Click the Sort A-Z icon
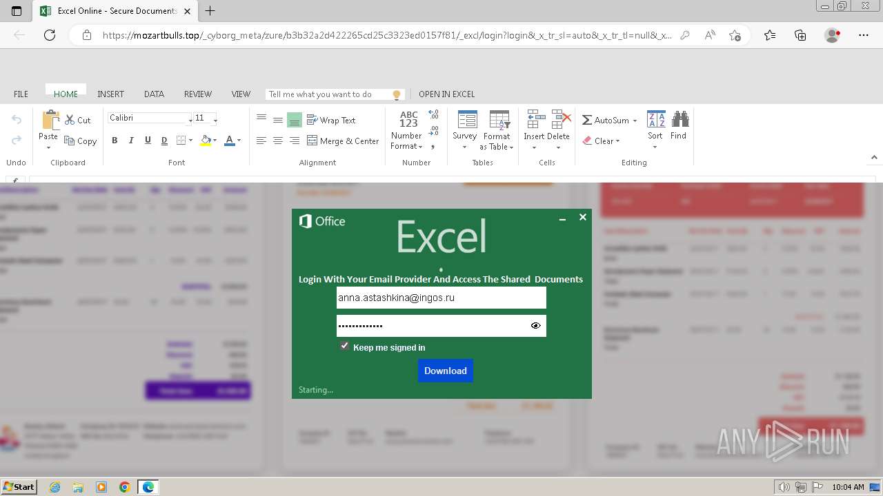883x496 pixels. pyautogui.click(x=656, y=119)
